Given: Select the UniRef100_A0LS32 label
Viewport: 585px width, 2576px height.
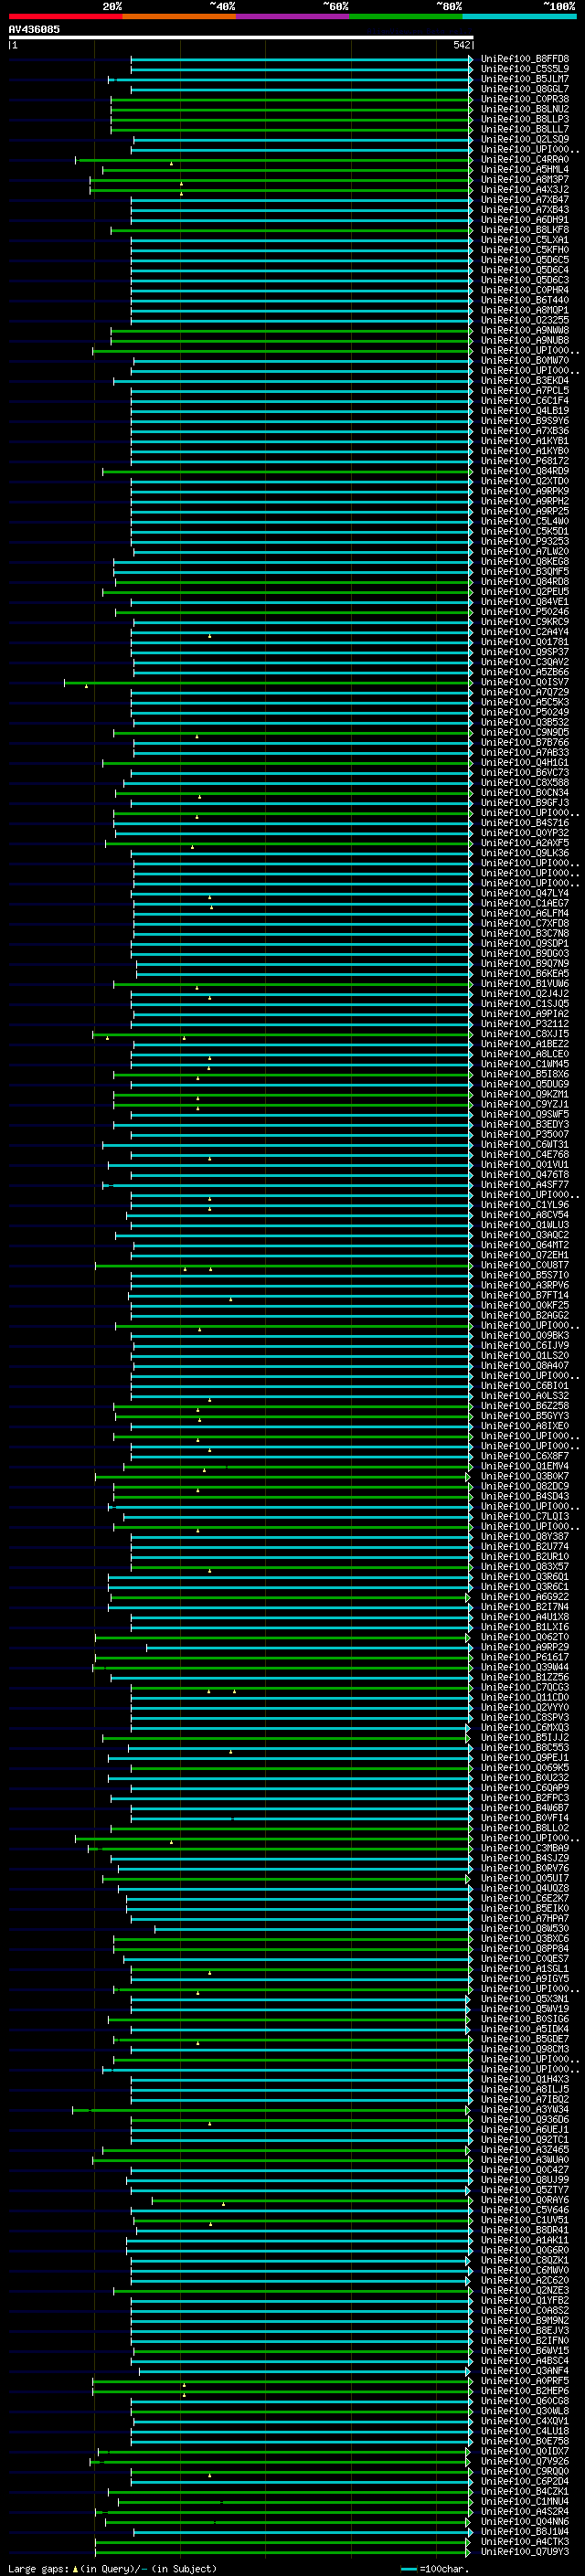Looking at the screenshot, I should [525, 1395].
